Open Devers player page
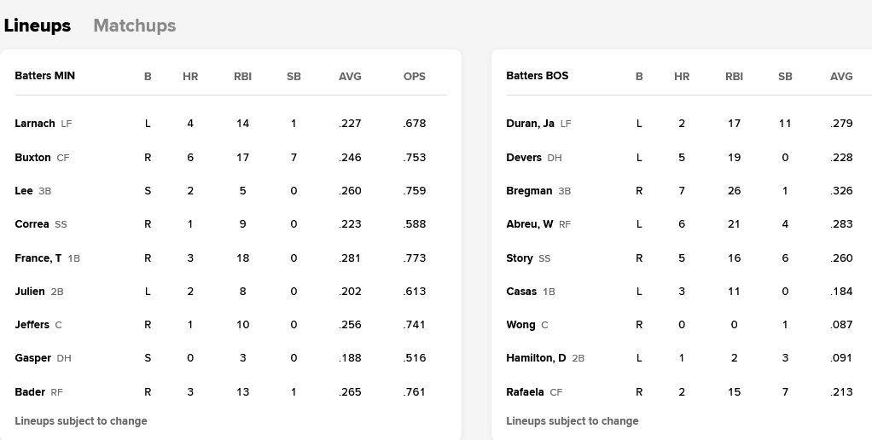The width and height of the screenshot is (872, 440). pyautogui.click(x=524, y=158)
